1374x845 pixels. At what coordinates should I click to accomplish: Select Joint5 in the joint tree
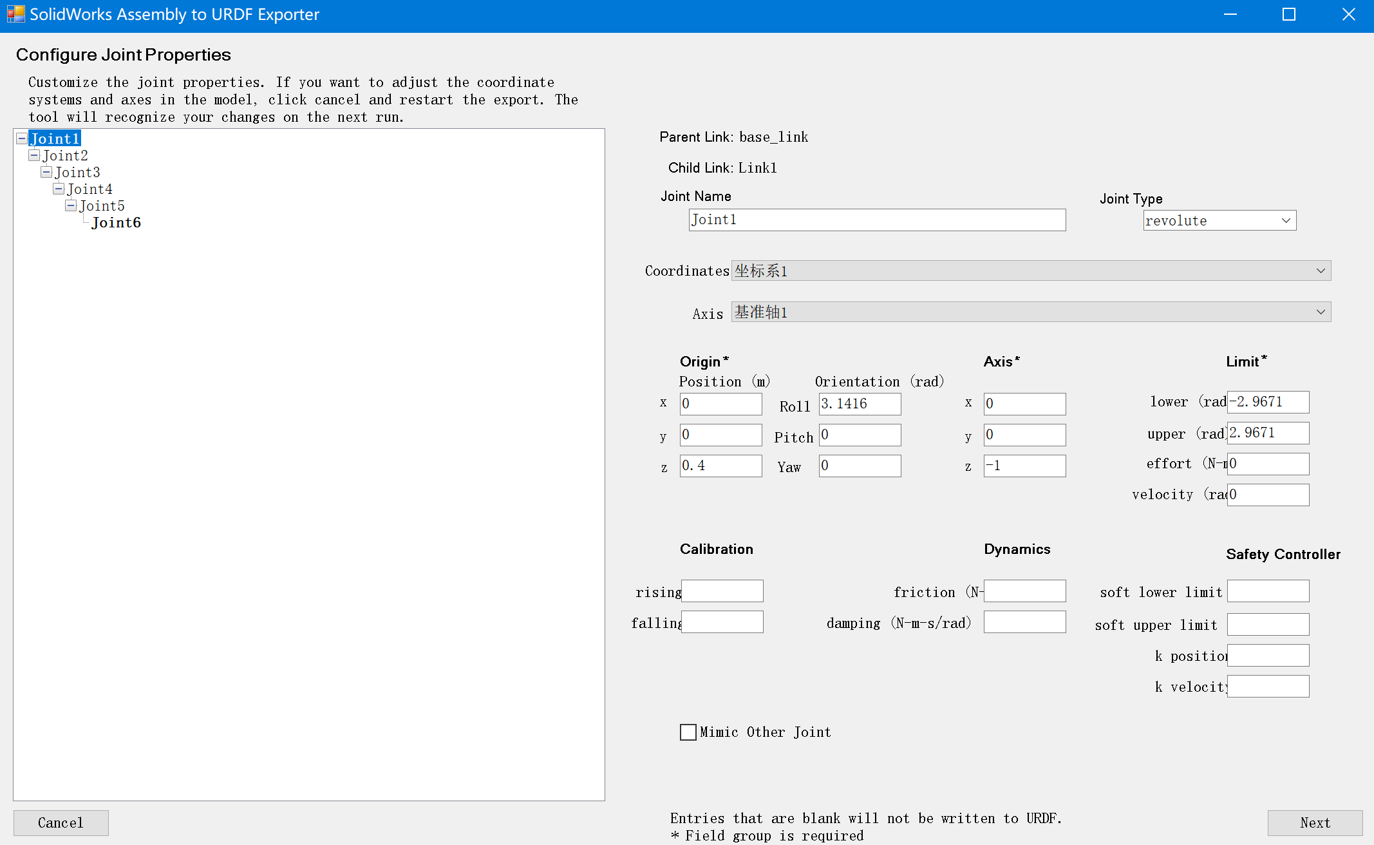102,205
